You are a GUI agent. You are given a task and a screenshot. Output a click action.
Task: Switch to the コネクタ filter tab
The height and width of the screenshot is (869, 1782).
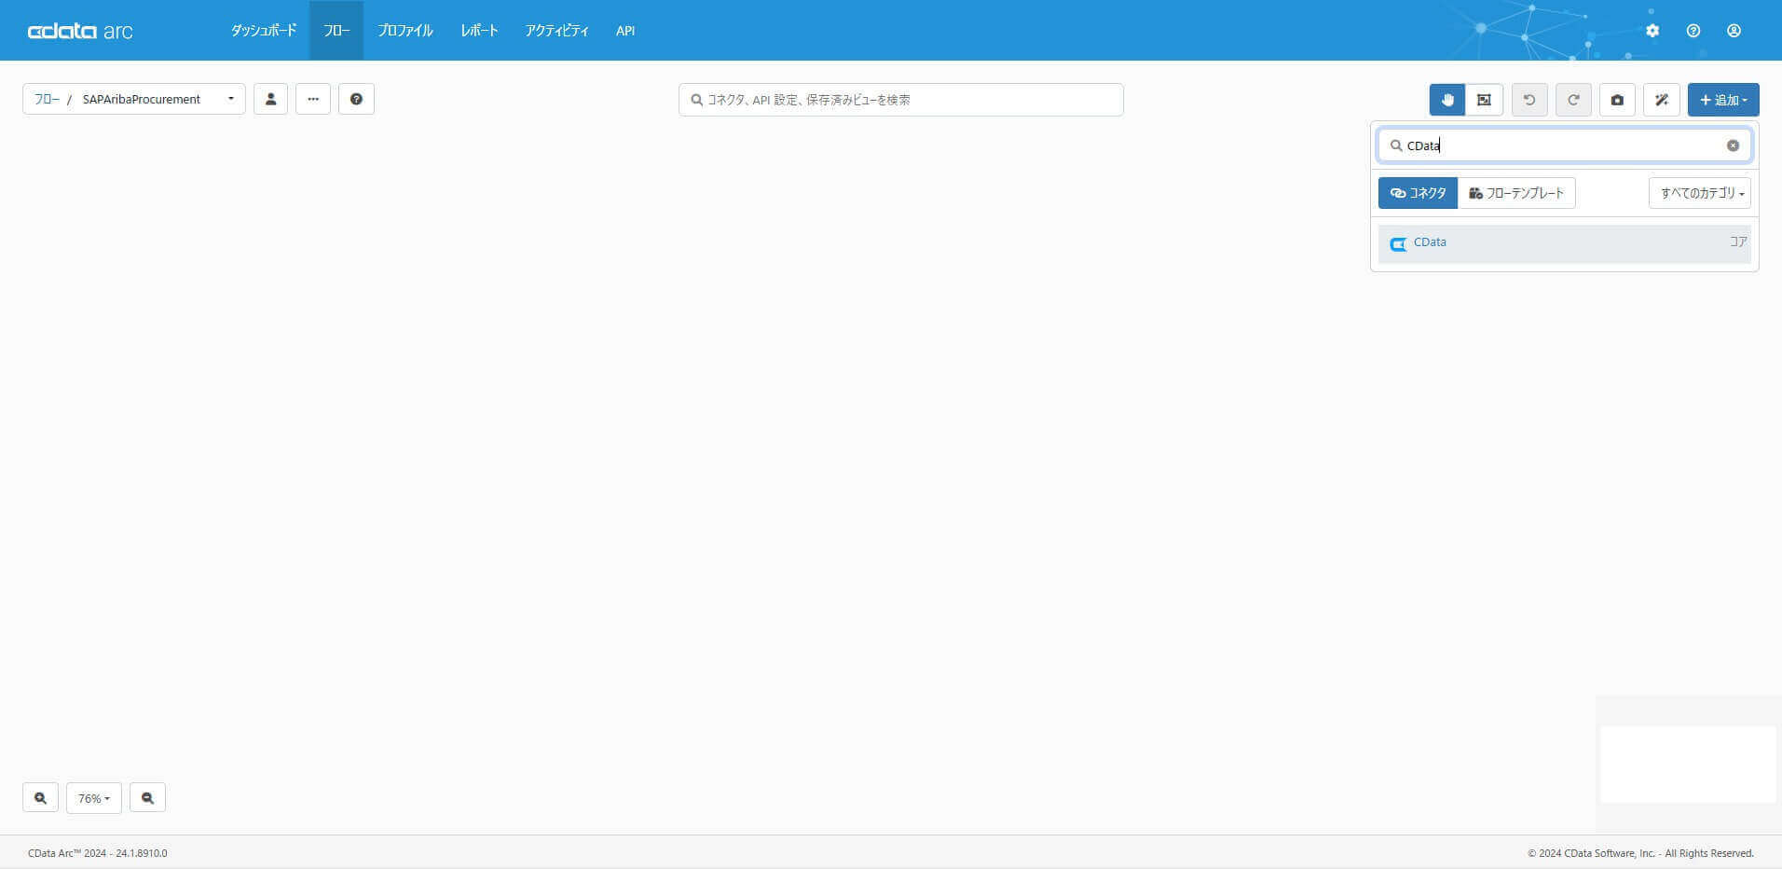click(x=1418, y=193)
